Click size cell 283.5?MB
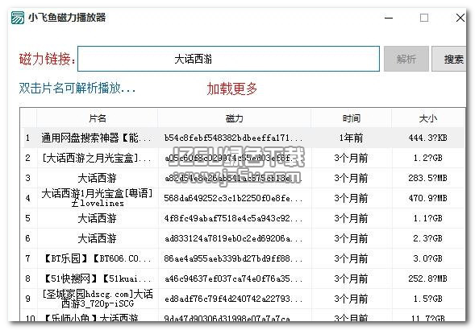This screenshot has width=475, height=330. point(427,178)
